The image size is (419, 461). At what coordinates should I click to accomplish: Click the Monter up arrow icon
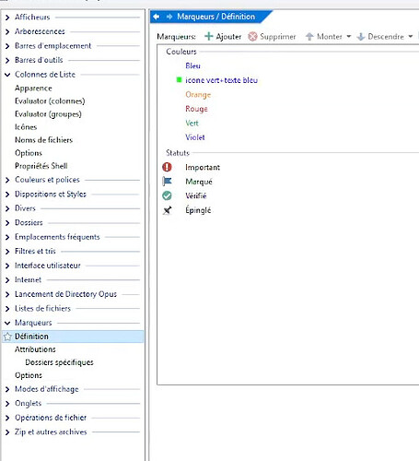(x=309, y=37)
